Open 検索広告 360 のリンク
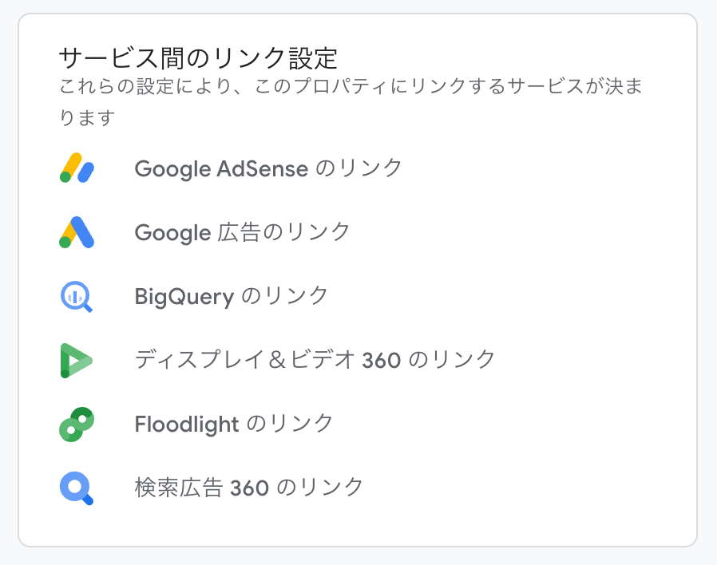The image size is (717, 565). [x=249, y=487]
